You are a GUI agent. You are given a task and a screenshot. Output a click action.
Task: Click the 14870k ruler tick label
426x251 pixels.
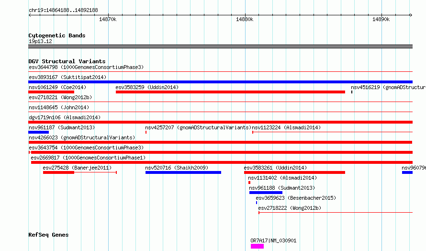click(108, 19)
